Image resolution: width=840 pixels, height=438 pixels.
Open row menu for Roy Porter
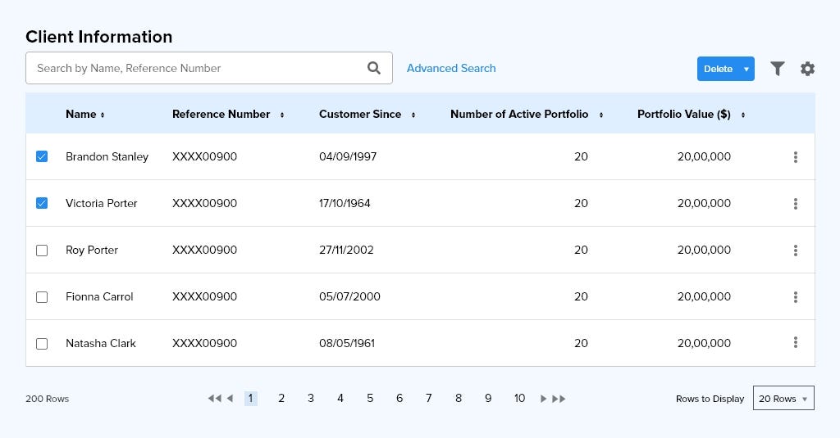click(796, 250)
